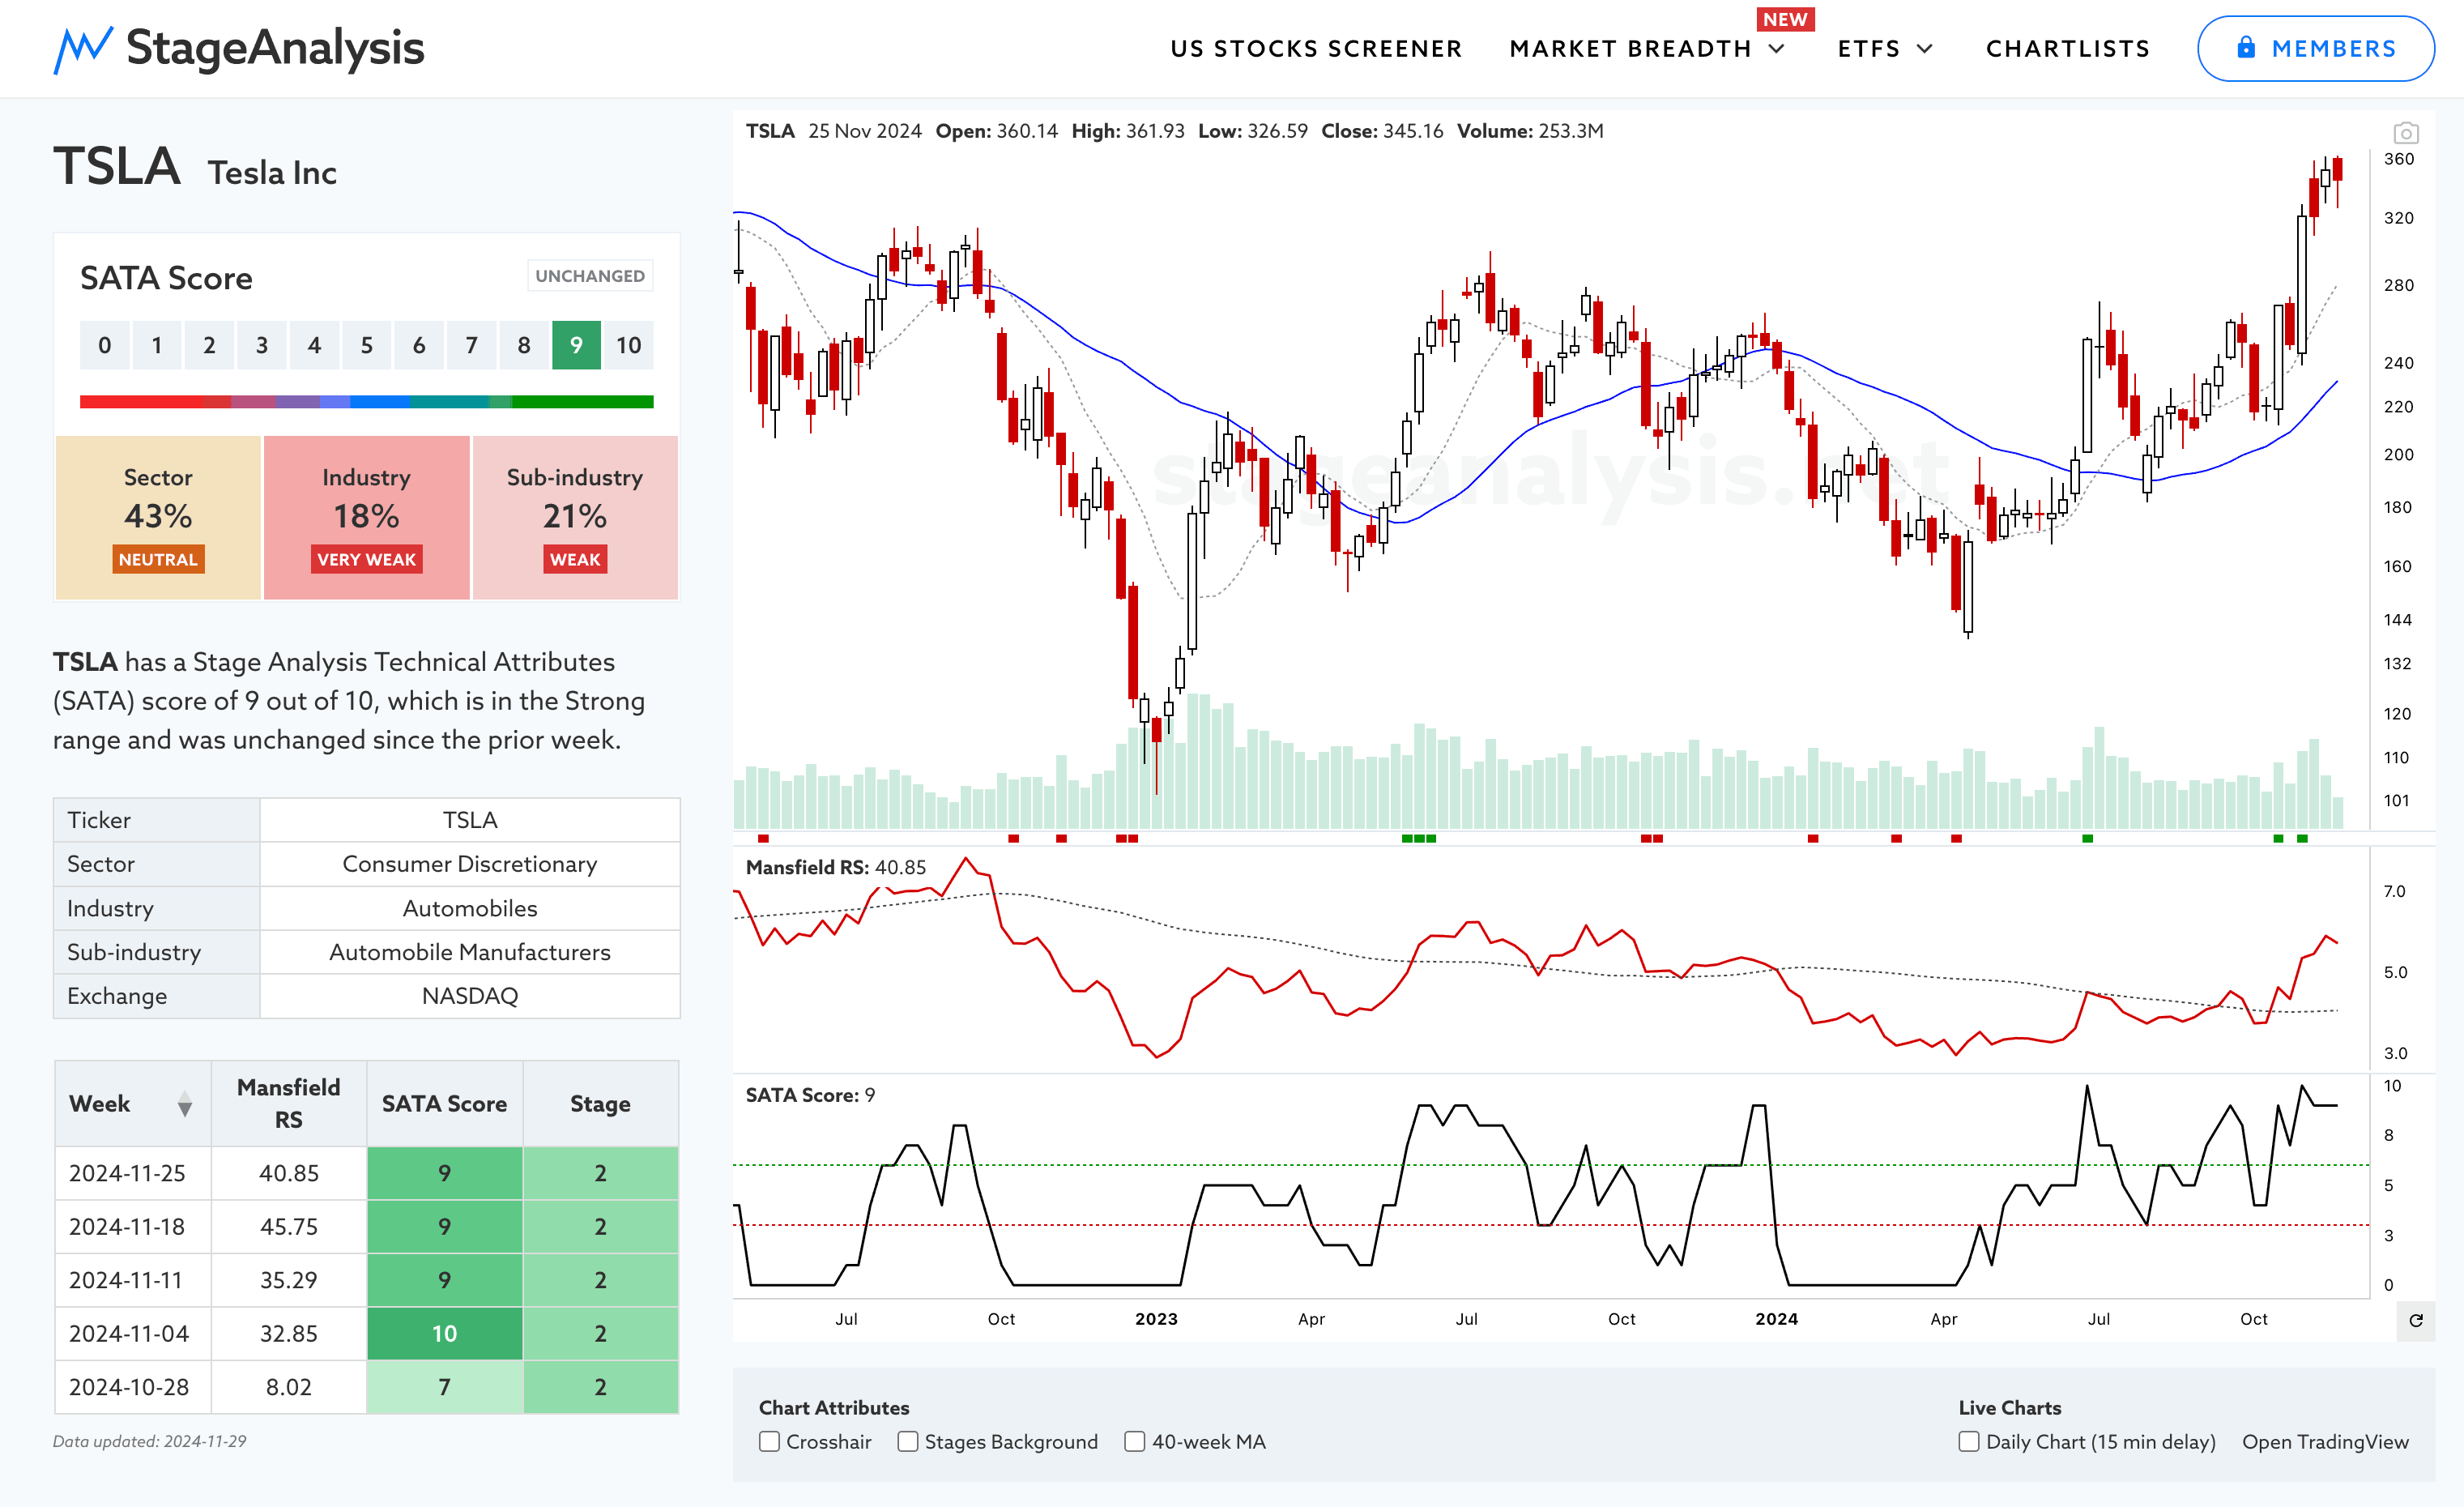Click Data updated 2024-11-29 note
Screen dimensions: 2464x1507
pyautogui.click(x=150, y=1441)
